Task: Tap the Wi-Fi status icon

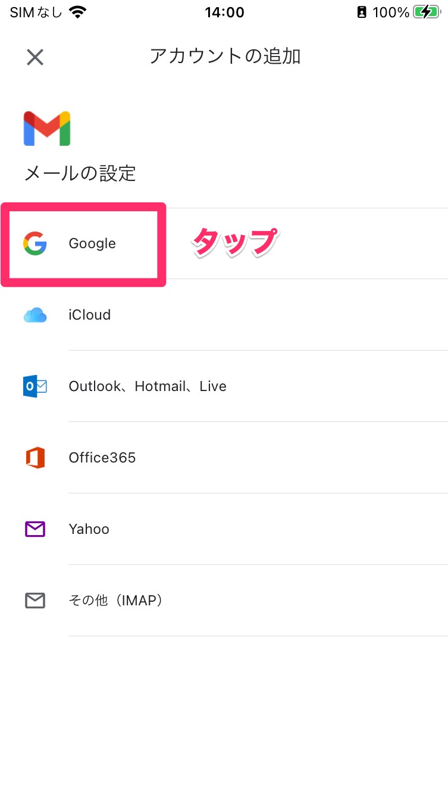Action: tap(77, 12)
